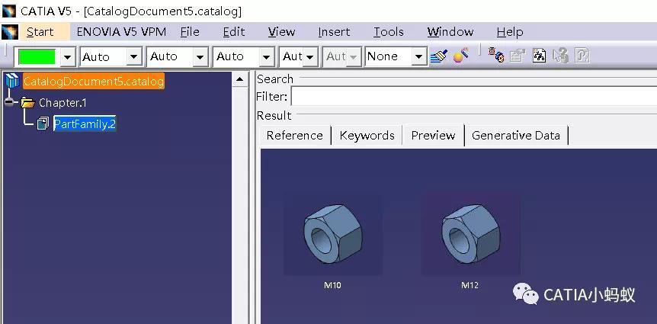Switch to the Preview tab
The width and height of the screenshot is (657, 324).
tap(433, 135)
